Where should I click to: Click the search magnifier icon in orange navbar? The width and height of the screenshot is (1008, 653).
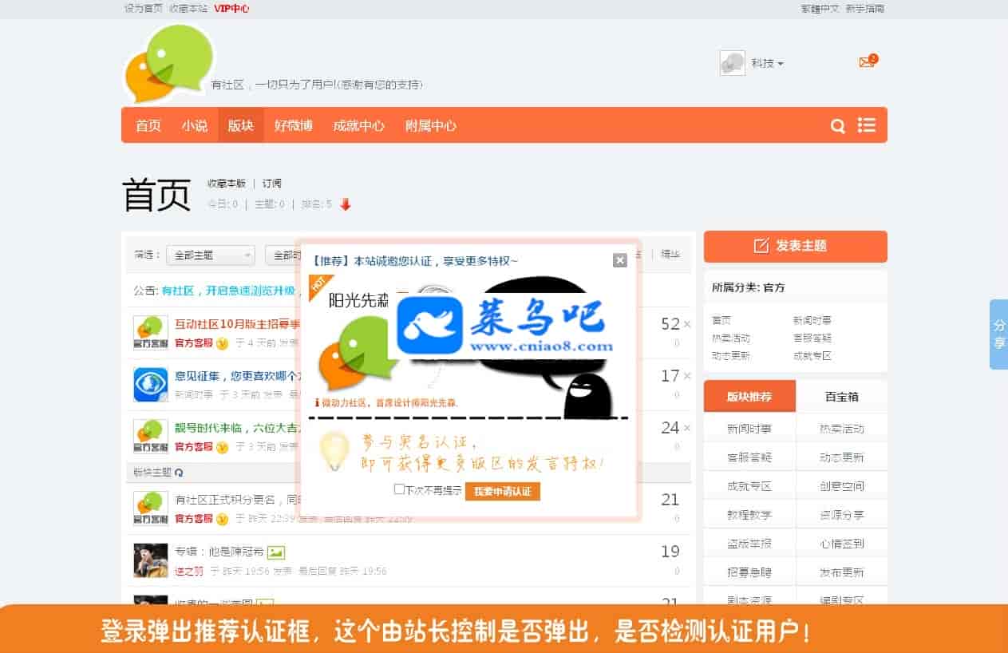coord(837,126)
